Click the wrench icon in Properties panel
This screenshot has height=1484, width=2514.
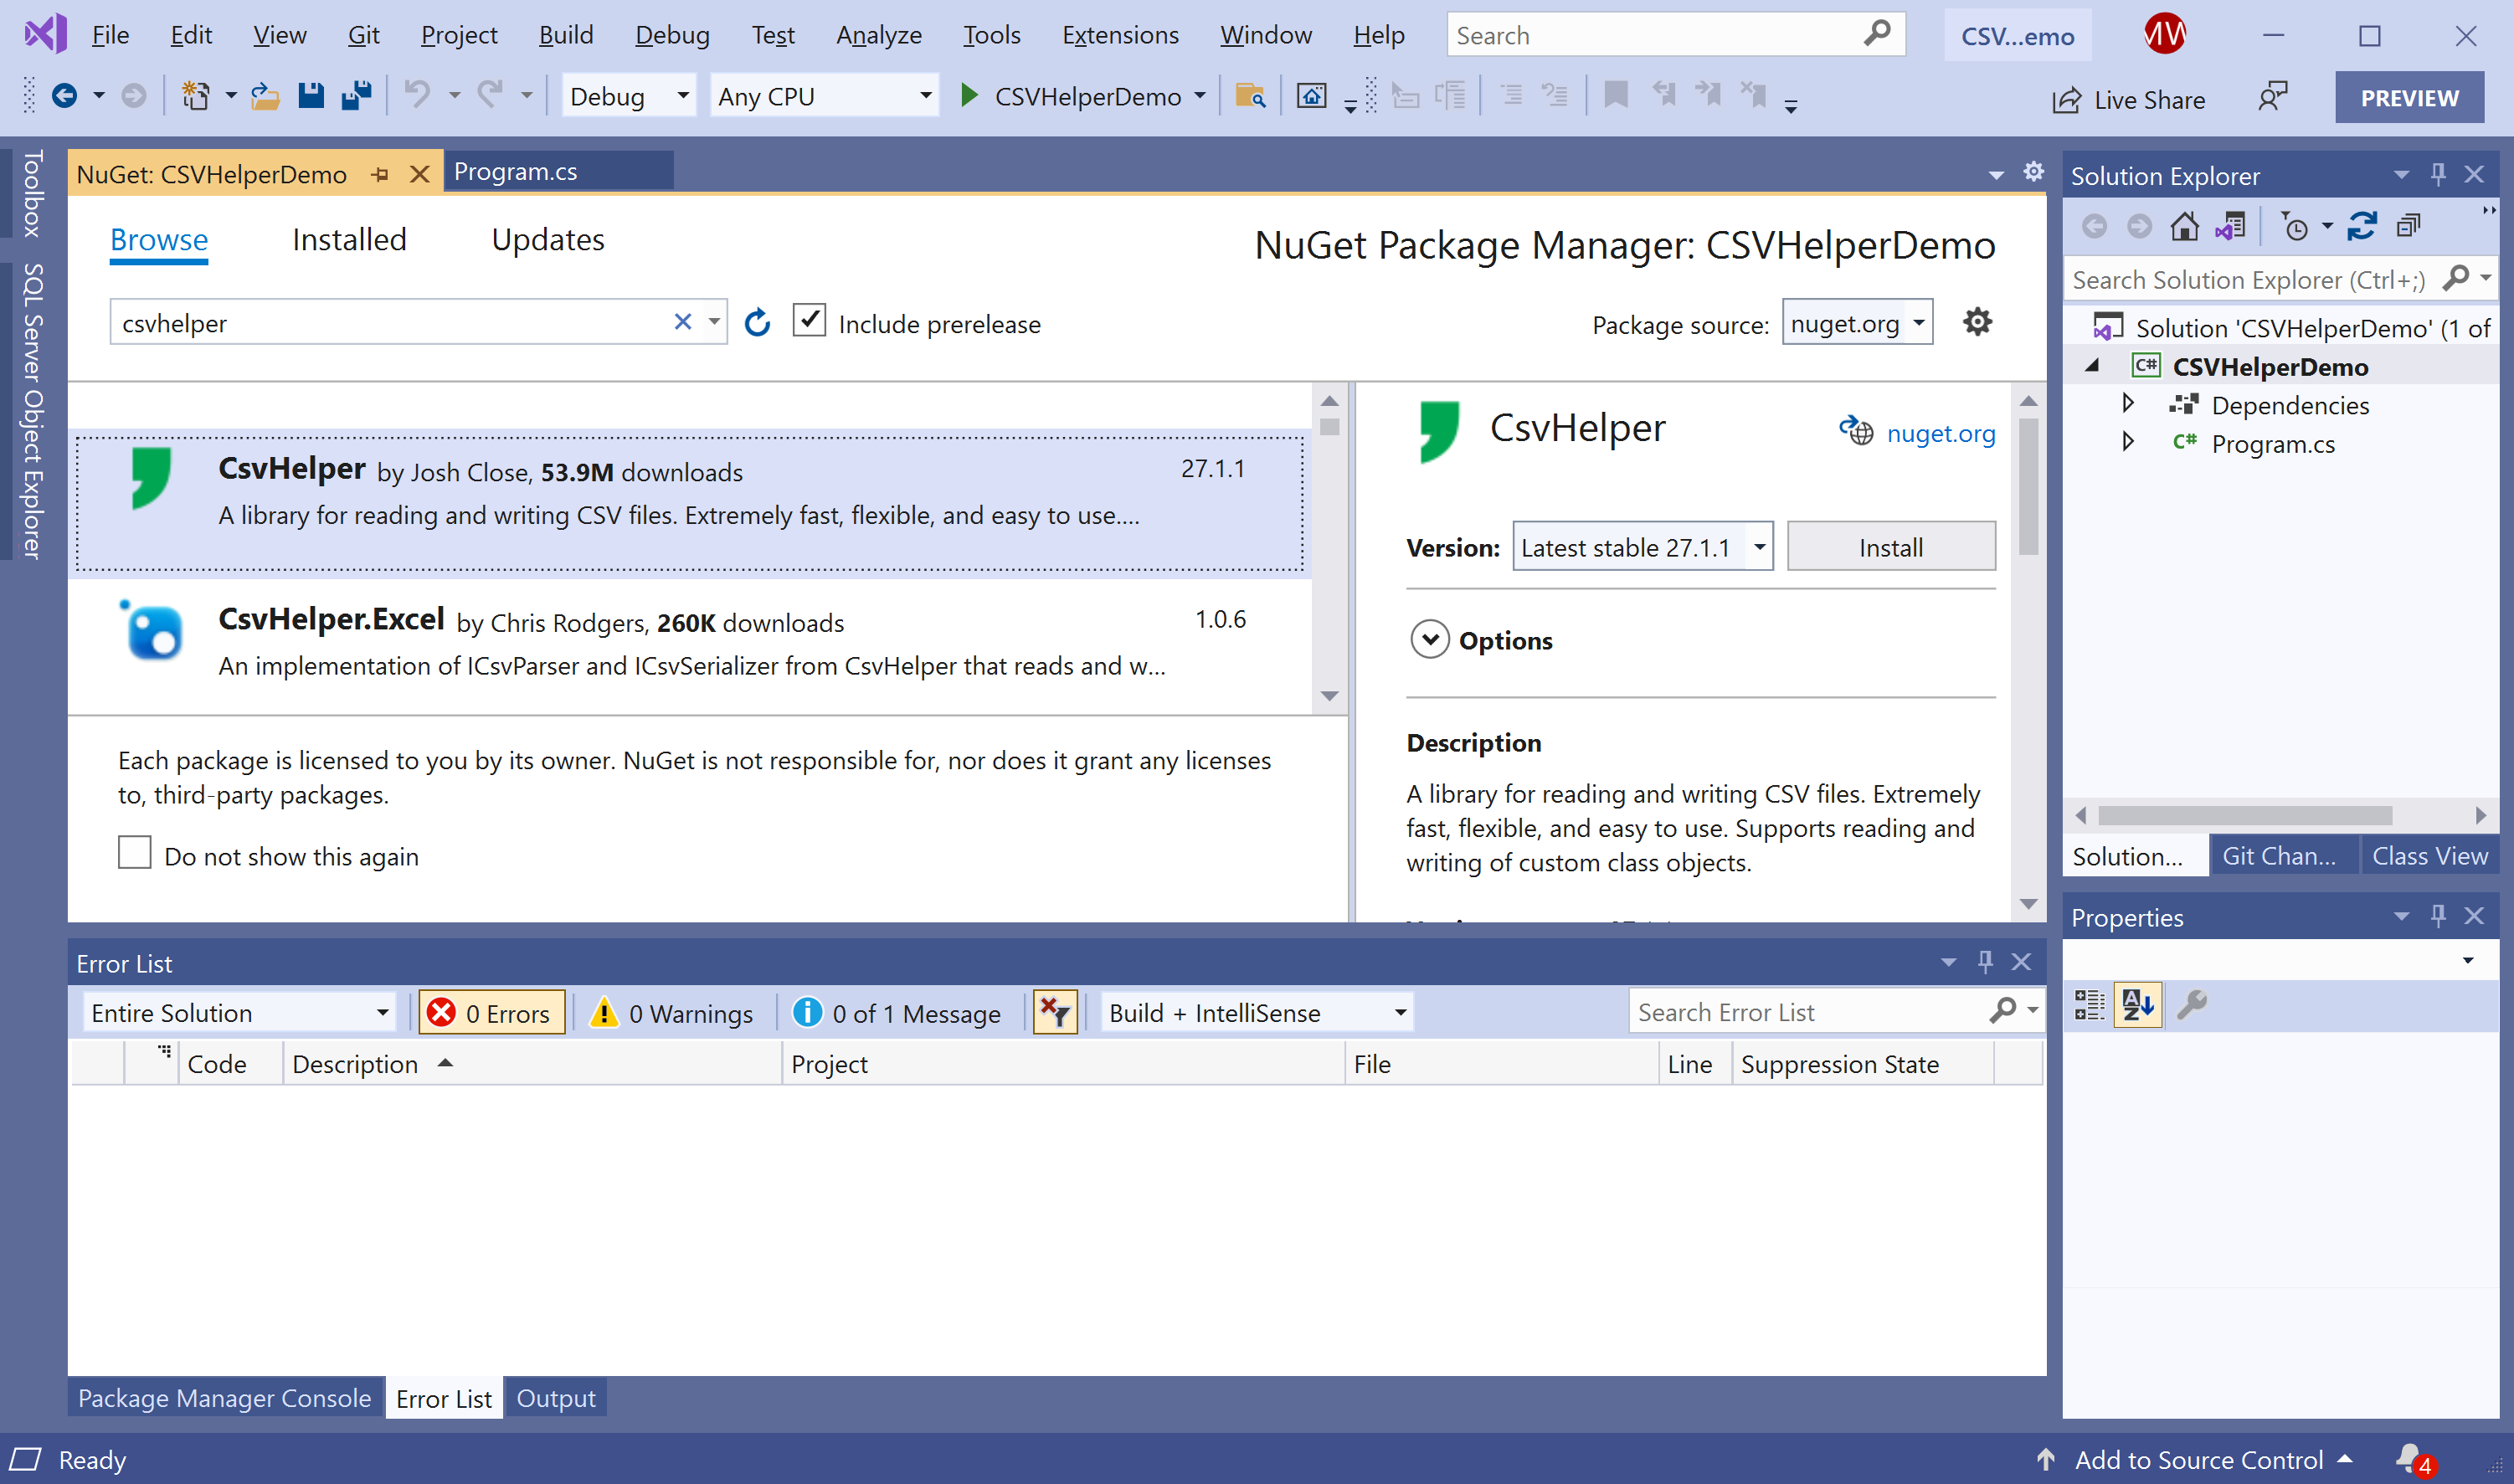[2191, 1004]
